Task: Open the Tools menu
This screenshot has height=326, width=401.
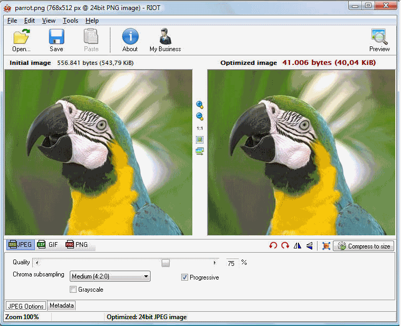Action: coord(70,21)
